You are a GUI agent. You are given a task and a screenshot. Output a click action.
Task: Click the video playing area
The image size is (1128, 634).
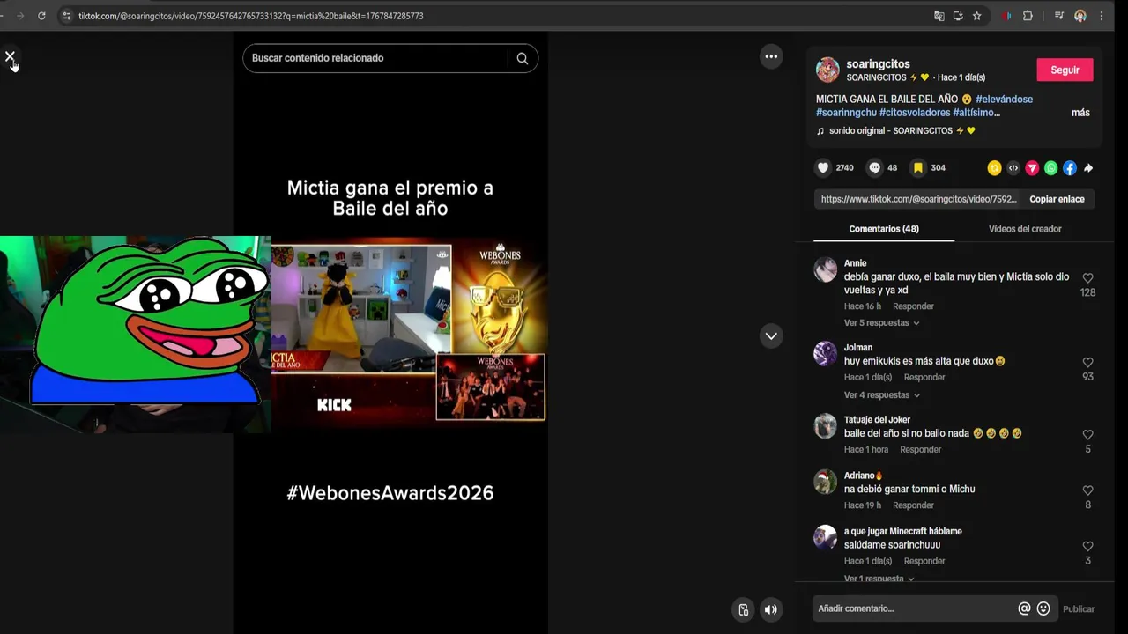(x=390, y=333)
